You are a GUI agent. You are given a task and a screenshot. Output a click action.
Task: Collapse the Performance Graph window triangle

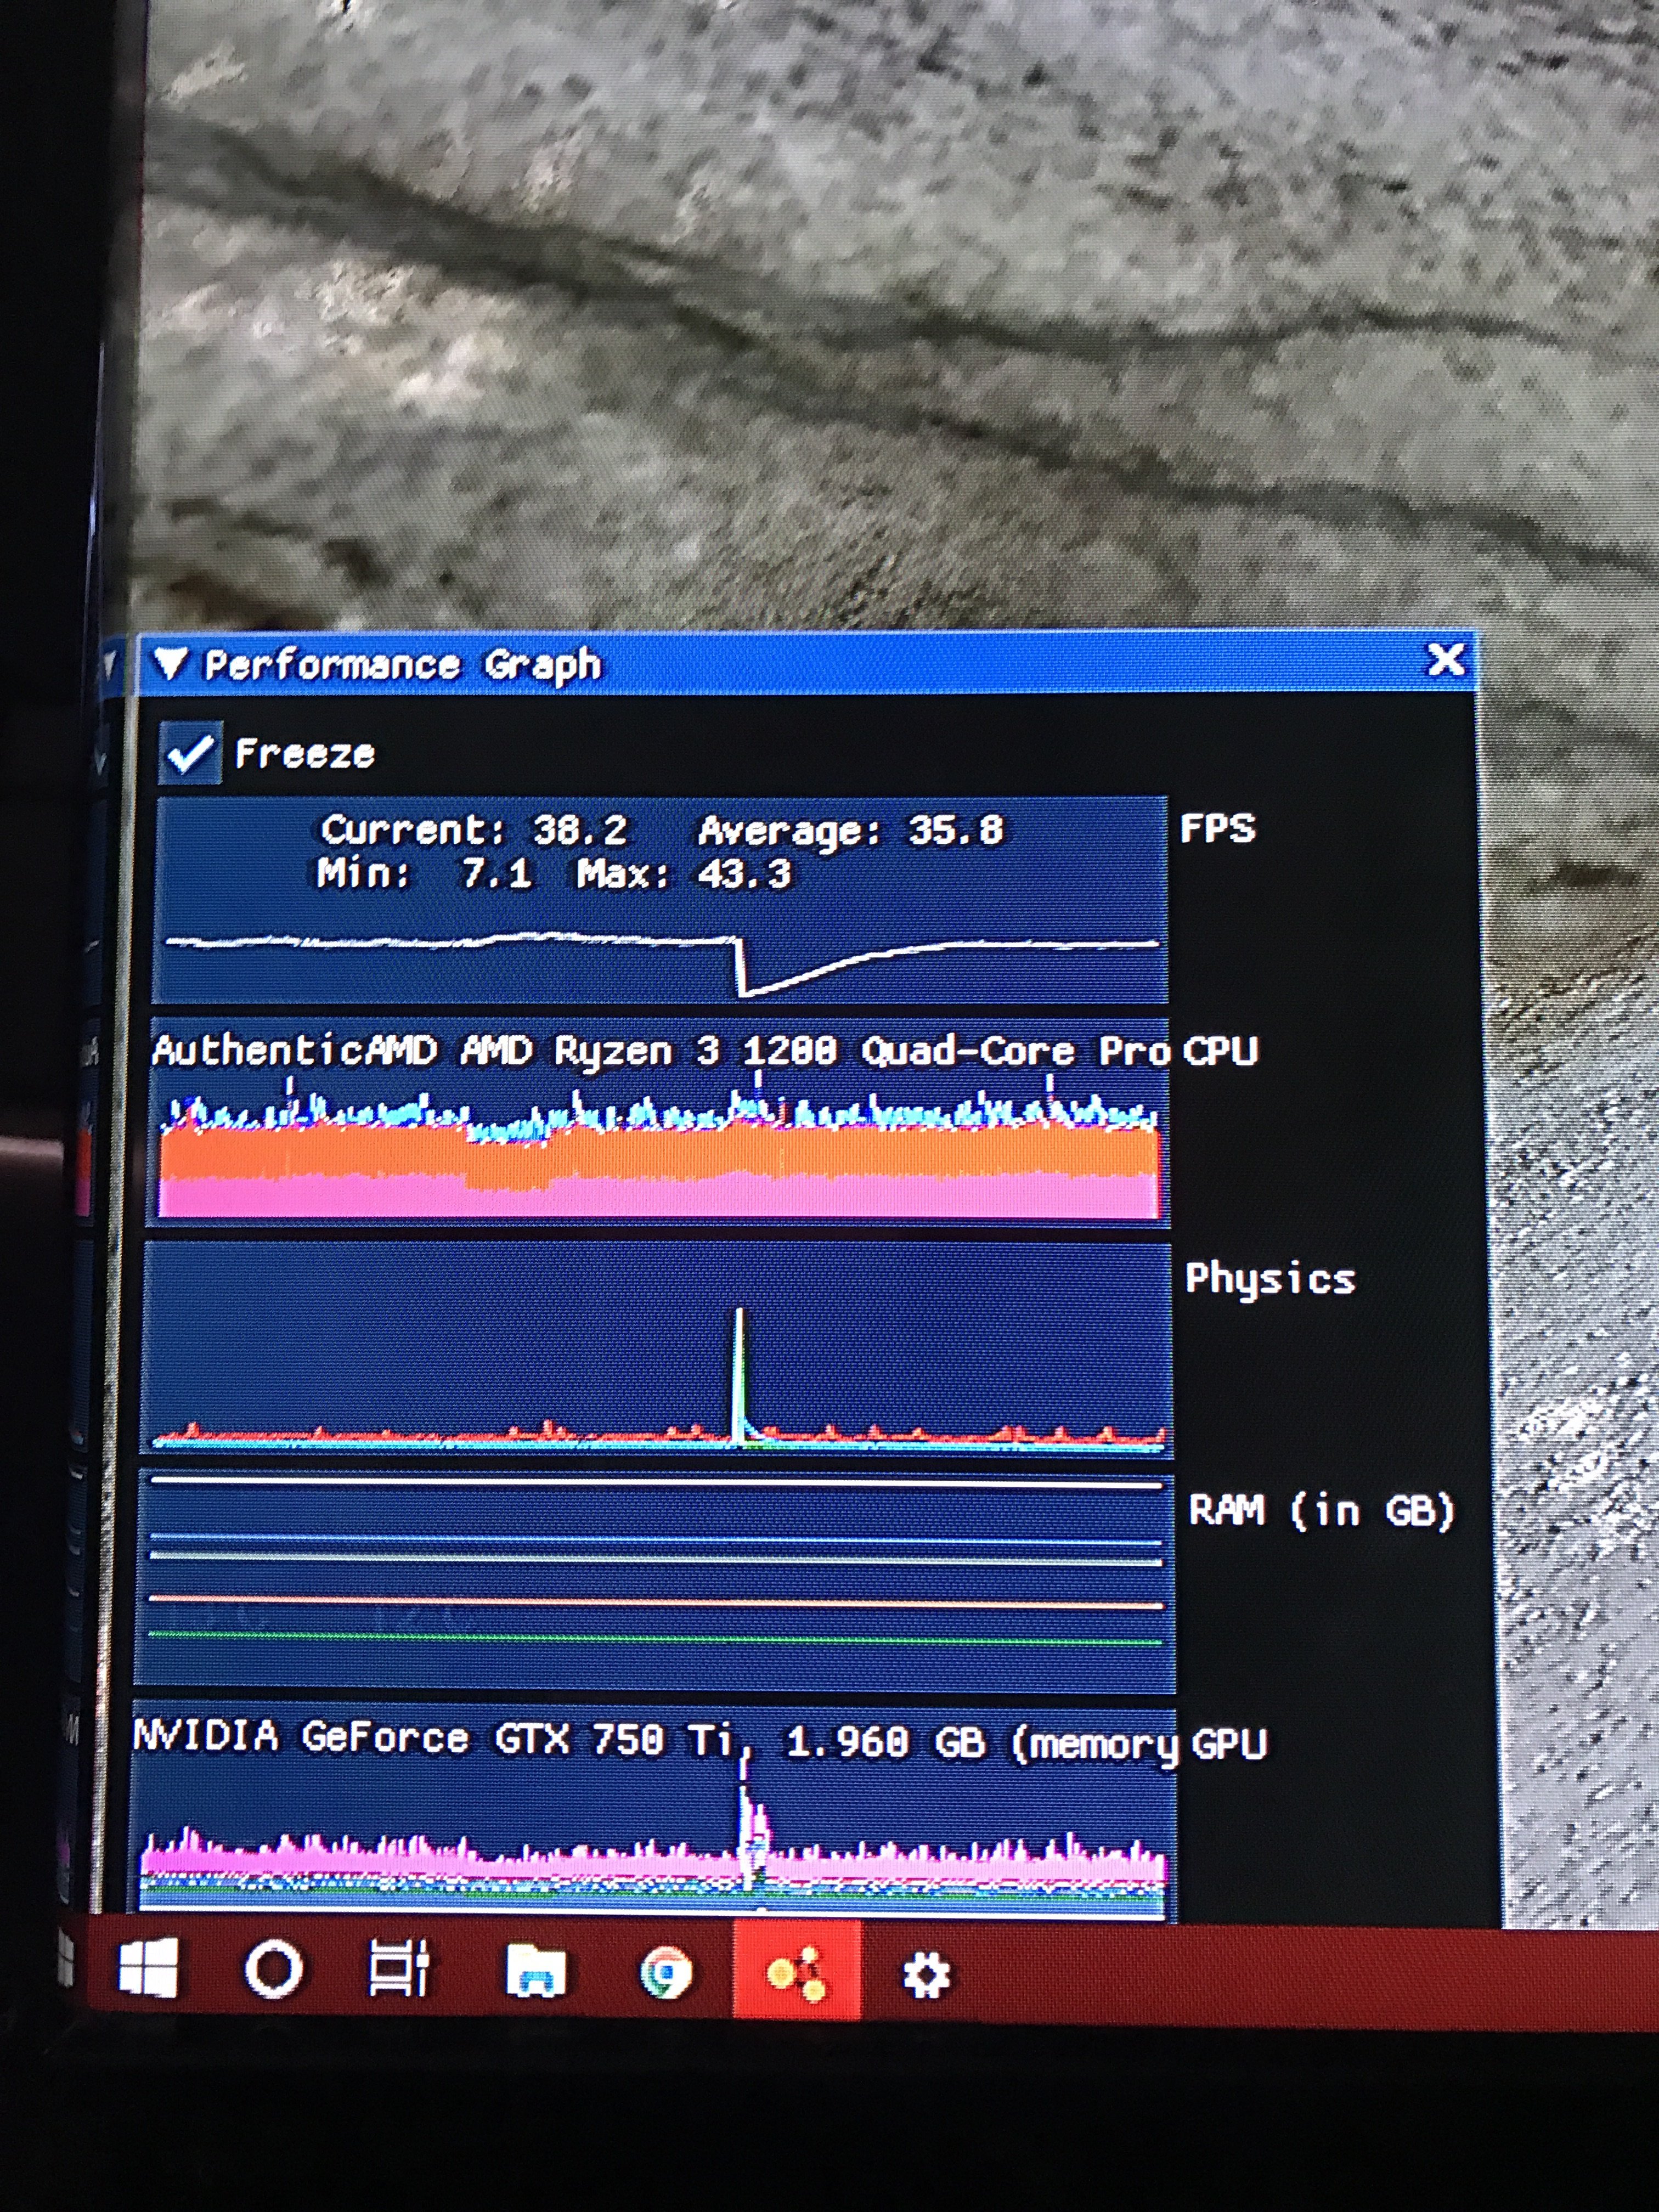[x=172, y=664]
